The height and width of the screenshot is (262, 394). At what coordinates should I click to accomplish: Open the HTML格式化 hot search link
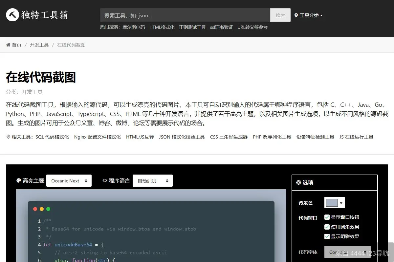(x=162, y=27)
